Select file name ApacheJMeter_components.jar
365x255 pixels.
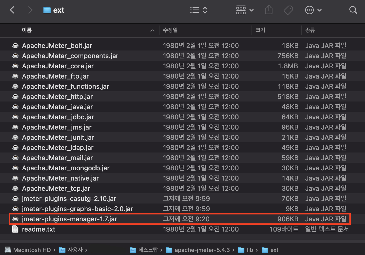coord(70,56)
